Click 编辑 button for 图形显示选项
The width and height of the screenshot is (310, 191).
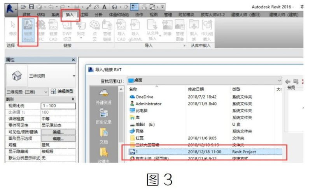click(58, 139)
